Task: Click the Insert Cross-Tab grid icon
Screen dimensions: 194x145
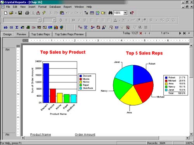Action: pyautogui.click(x=23, y=27)
